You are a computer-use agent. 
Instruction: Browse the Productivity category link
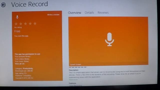pos(28,68)
